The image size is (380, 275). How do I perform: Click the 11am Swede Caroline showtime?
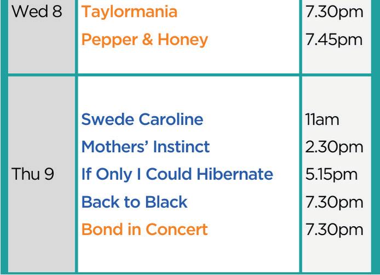pos(323,119)
